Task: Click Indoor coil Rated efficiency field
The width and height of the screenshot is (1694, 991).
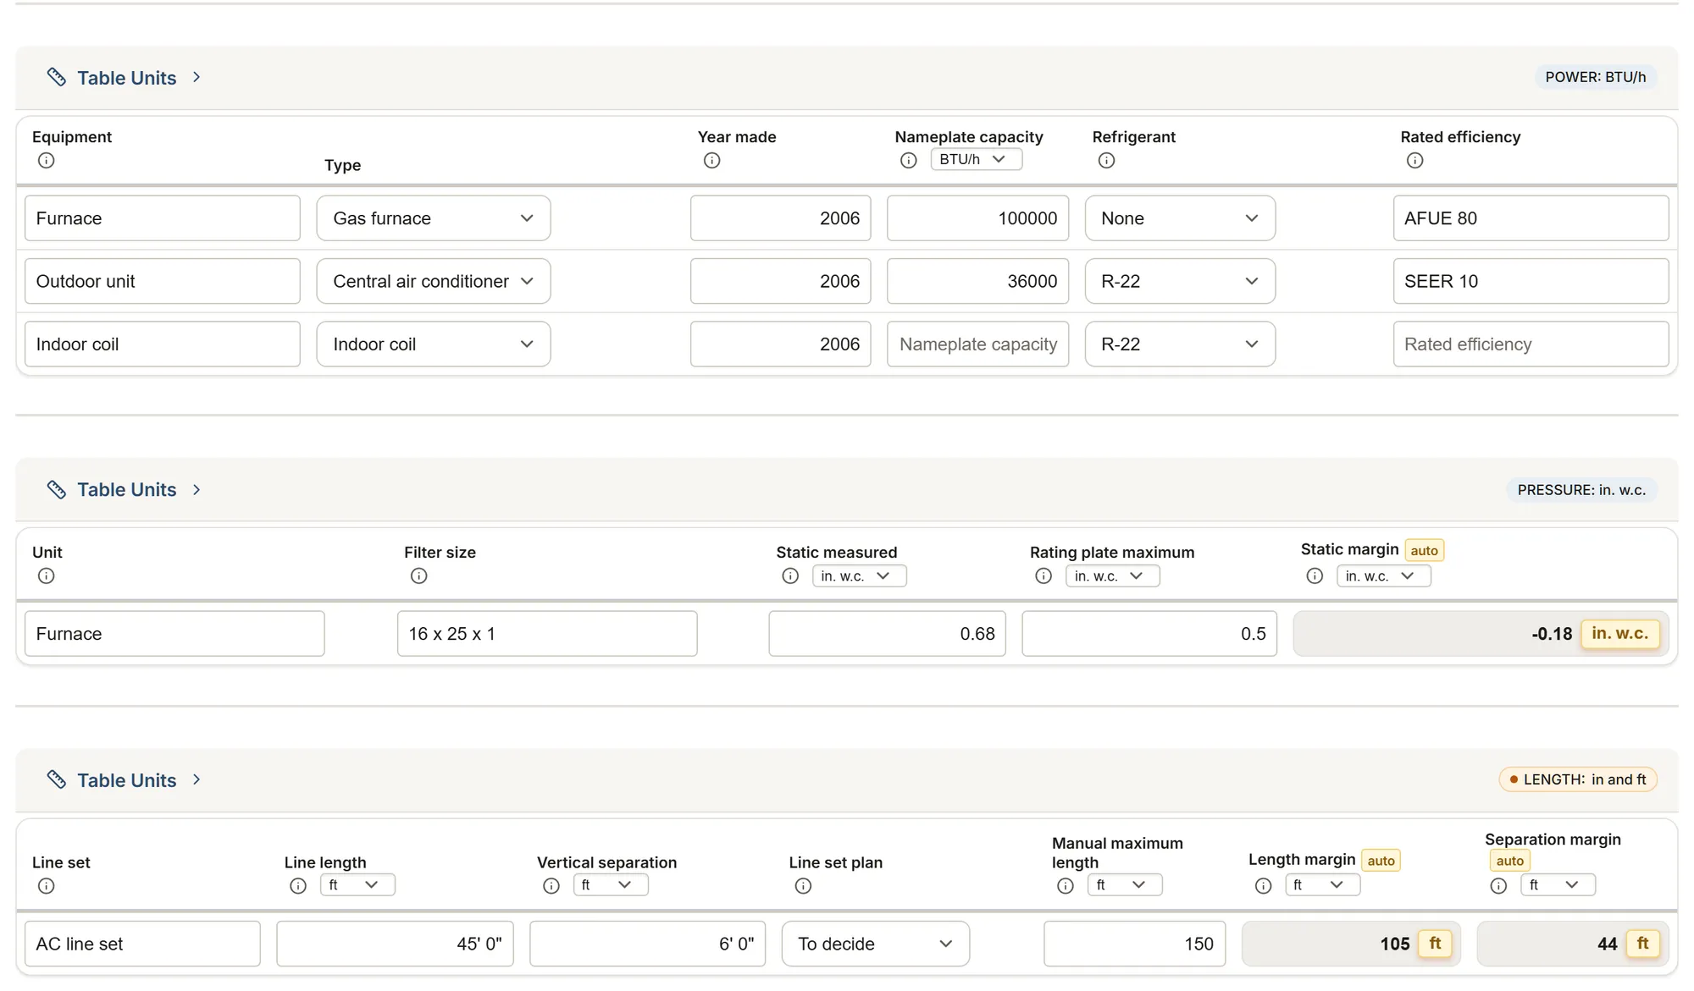Action: [x=1531, y=344]
